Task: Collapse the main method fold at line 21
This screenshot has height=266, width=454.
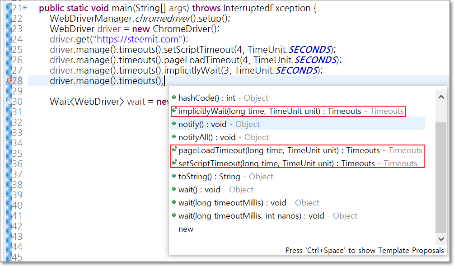Action: (25, 8)
